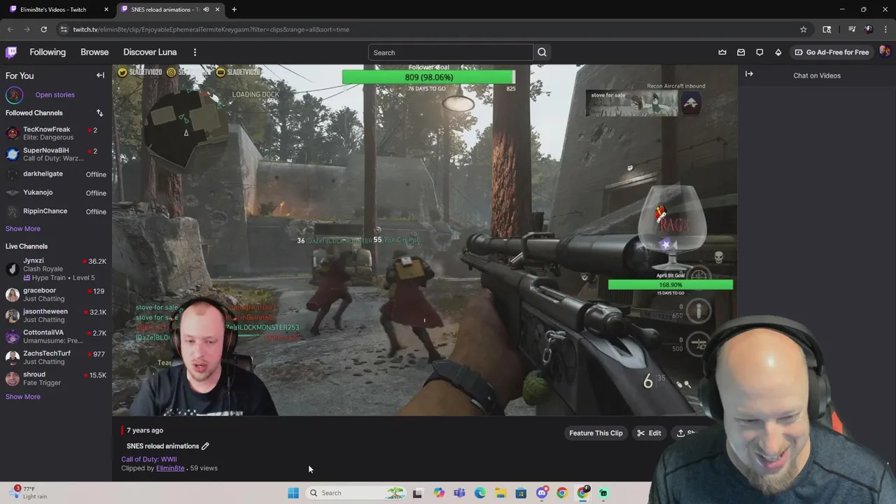Edit clip title pencil icon

[x=205, y=446]
